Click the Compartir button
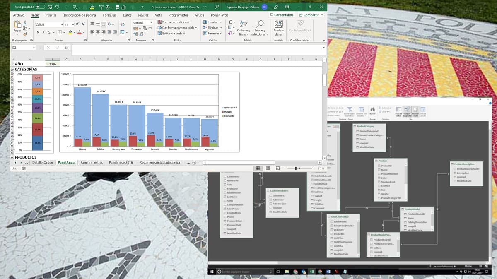The width and height of the screenshot is (497, 279). (311, 15)
